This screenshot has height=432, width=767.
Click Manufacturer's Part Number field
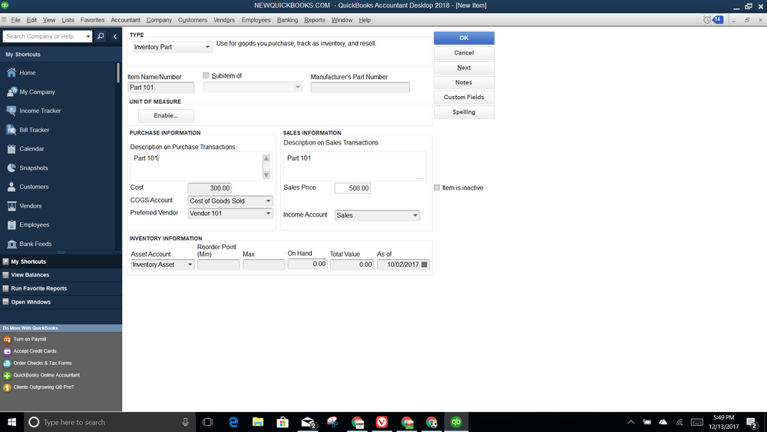click(360, 87)
